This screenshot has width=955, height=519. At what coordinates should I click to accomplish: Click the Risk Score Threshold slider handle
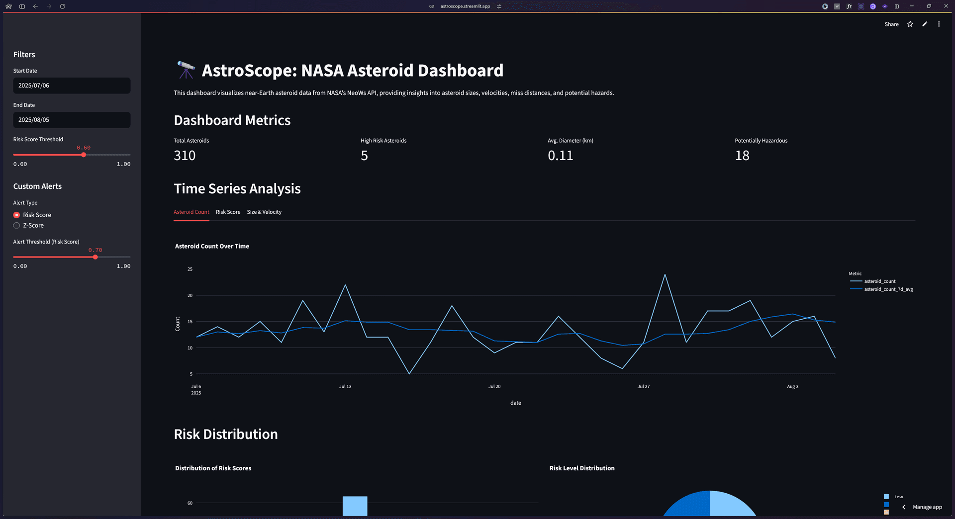pos(84,155)
